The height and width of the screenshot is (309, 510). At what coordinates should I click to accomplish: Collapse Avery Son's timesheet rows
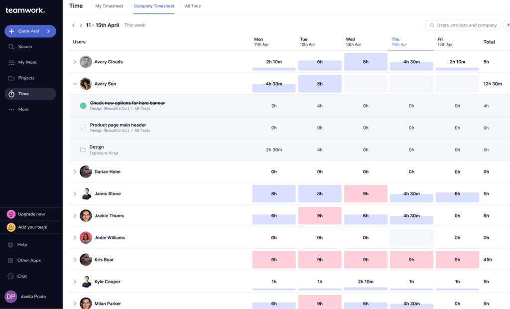point(75,84)
